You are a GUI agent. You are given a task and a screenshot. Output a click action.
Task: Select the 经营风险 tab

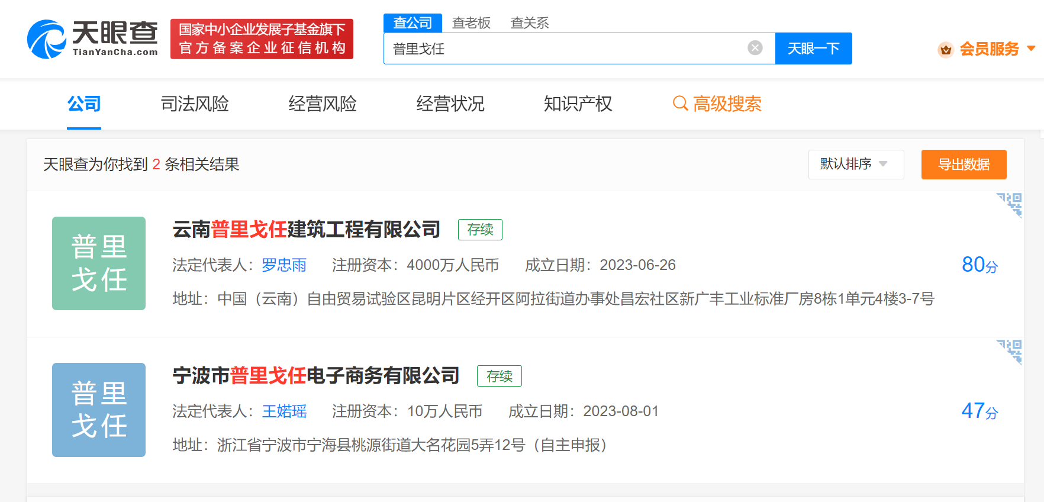point(323,104)
